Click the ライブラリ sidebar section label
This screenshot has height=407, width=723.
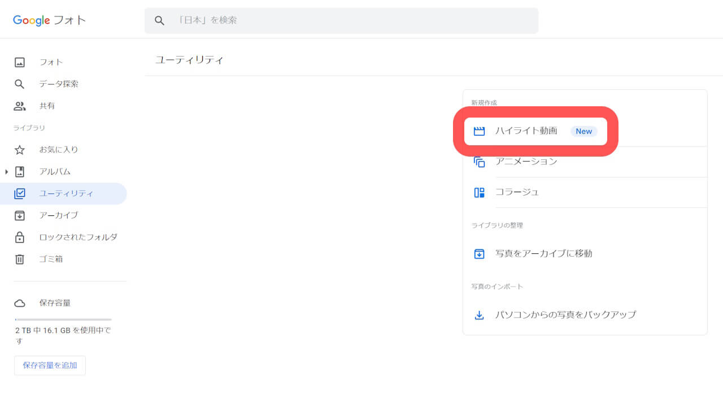click(29, 128)
